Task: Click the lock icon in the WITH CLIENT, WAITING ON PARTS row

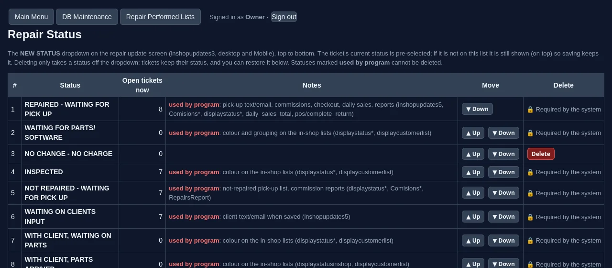Action: tap(530, 241)
